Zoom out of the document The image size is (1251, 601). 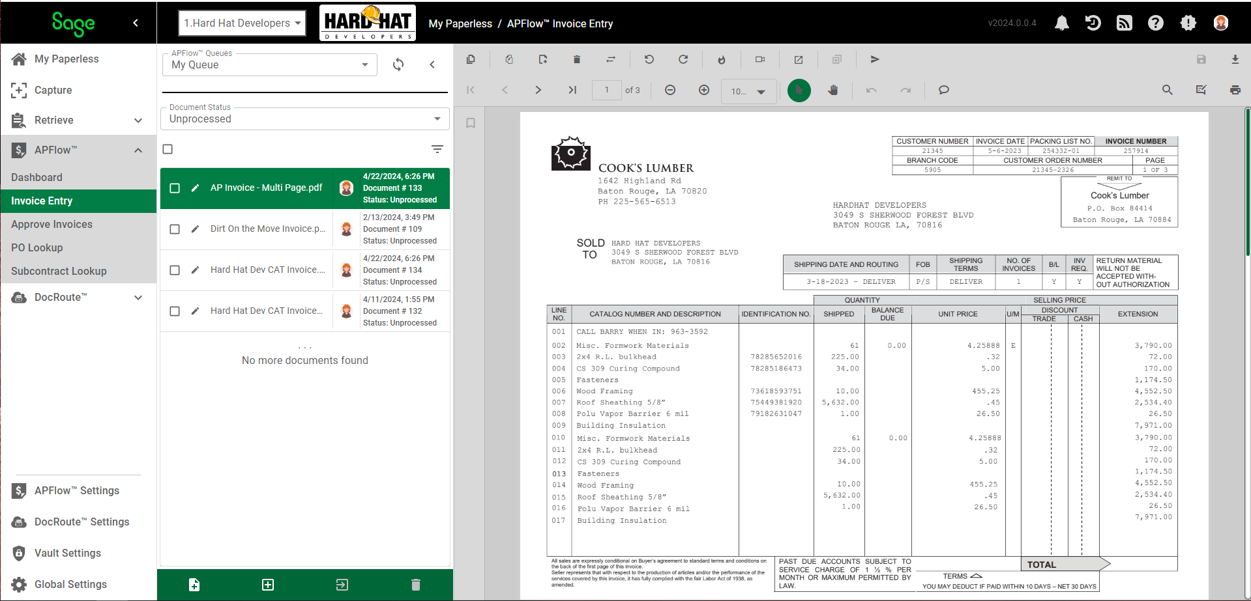point(670,90)
